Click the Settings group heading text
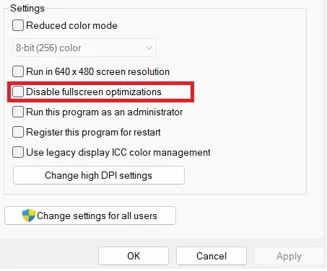327x271 pixels. click(27, 9)
